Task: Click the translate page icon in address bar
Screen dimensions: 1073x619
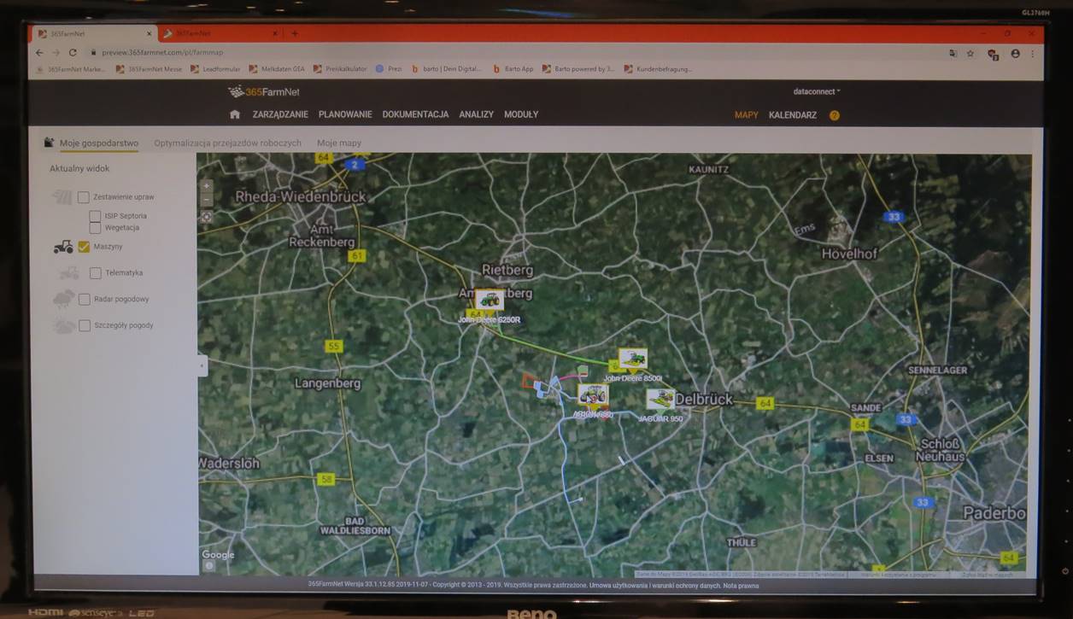Action: (953, 53)
